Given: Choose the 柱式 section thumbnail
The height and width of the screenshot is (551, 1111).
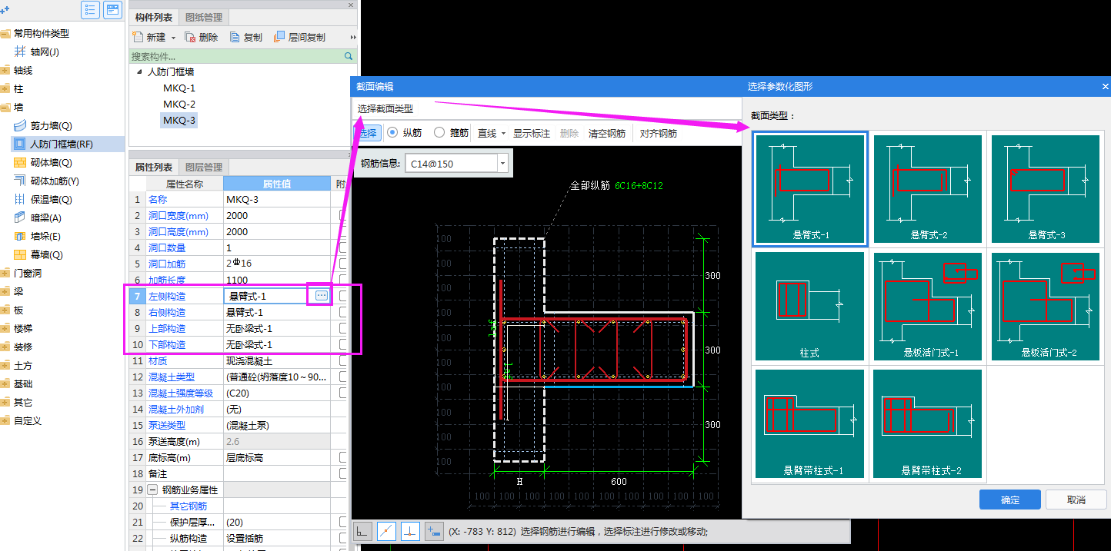Looking at the screenshot, I should click(x=810, y=307).
